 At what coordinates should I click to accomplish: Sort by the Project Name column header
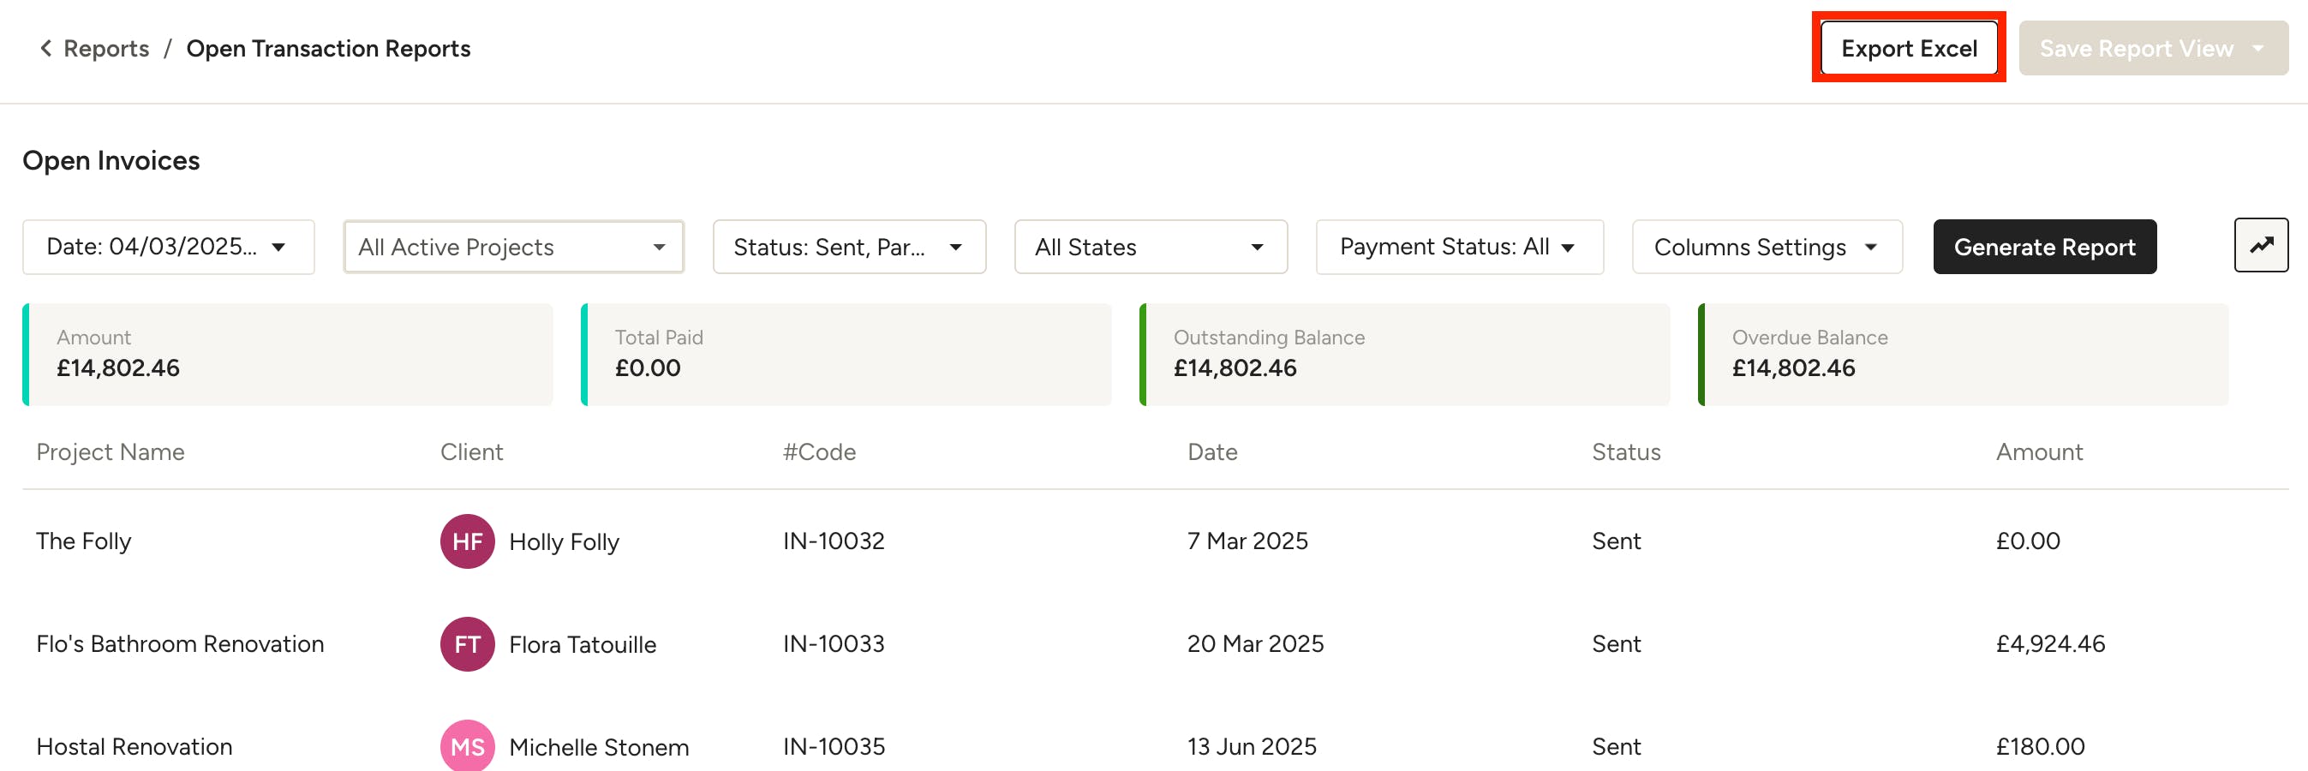[111, 451]
